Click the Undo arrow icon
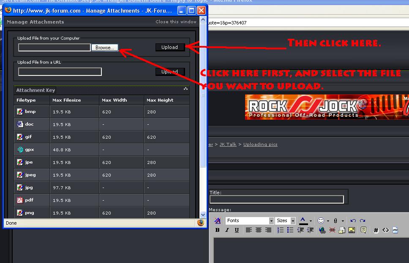This screenshot has height=263, width=409. [353, 220]
